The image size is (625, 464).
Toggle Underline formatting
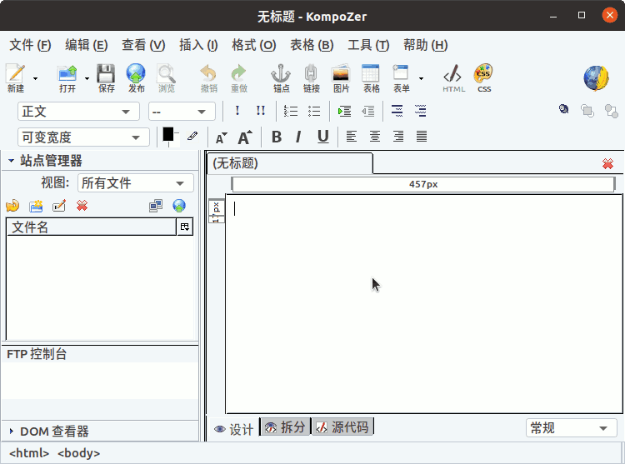coord(322,137)
